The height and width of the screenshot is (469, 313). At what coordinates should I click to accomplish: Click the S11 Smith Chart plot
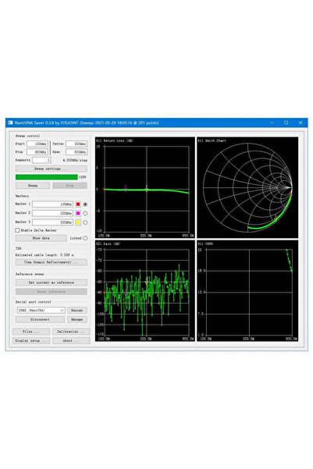[x=247, y=187]
